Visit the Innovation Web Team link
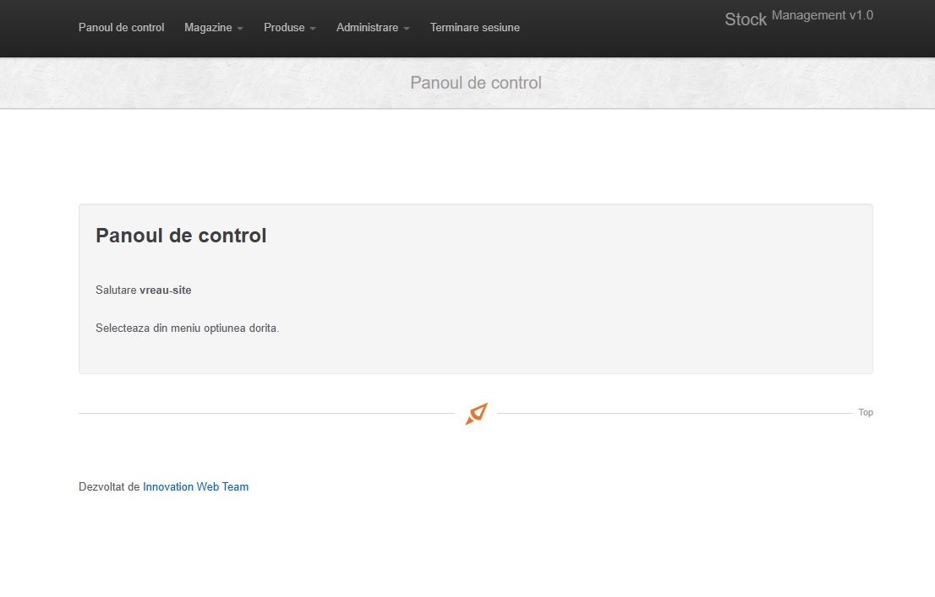Viewport: 935px width, 597px height. (x=195, y=487)
